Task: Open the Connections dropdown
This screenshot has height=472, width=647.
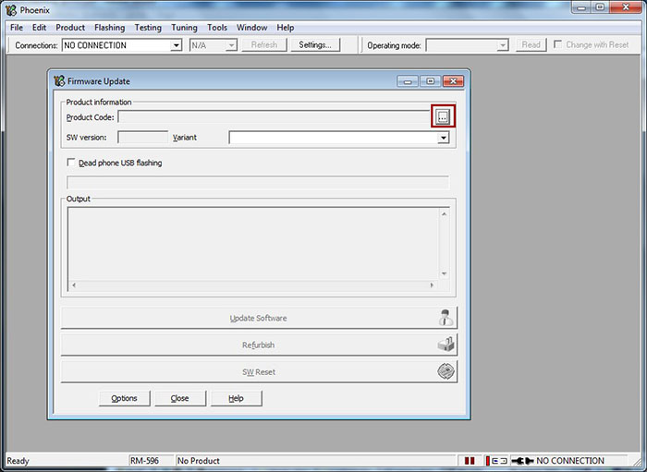Action: pos(177,45)
